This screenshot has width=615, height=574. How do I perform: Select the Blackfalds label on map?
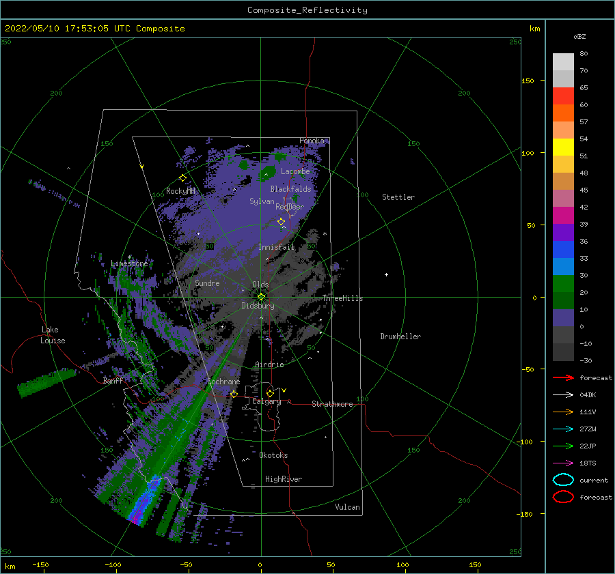[290, 189]
